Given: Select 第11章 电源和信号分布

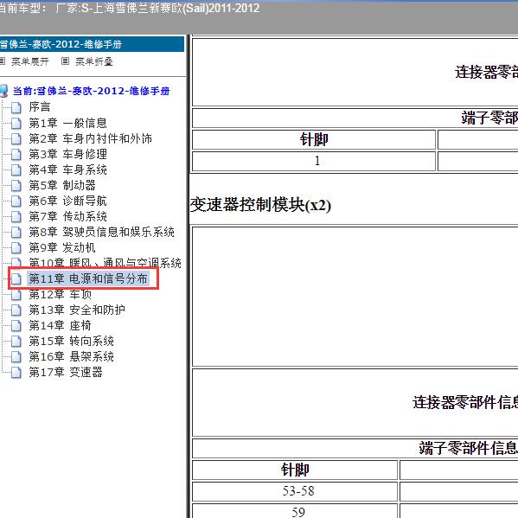Looking at the screenshot, I should 88,278.
